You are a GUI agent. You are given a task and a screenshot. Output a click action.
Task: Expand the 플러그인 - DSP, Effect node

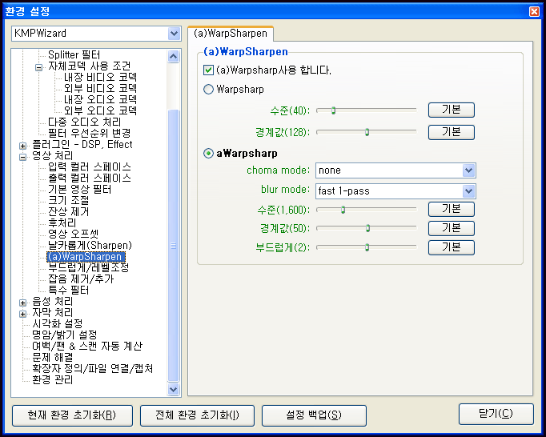pos(23,145)
